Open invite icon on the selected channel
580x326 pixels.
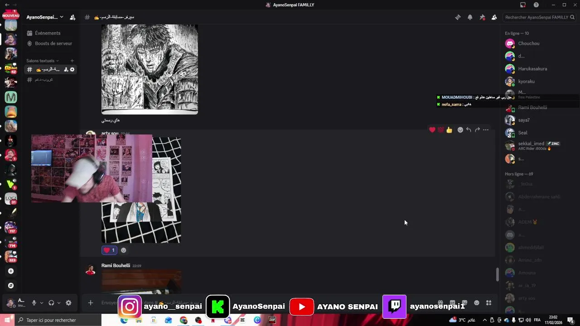point(66,69)
